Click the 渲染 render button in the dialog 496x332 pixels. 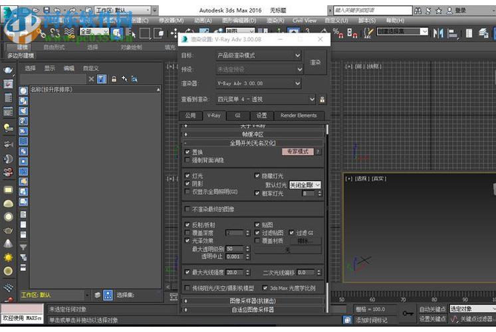coord(315,62)
